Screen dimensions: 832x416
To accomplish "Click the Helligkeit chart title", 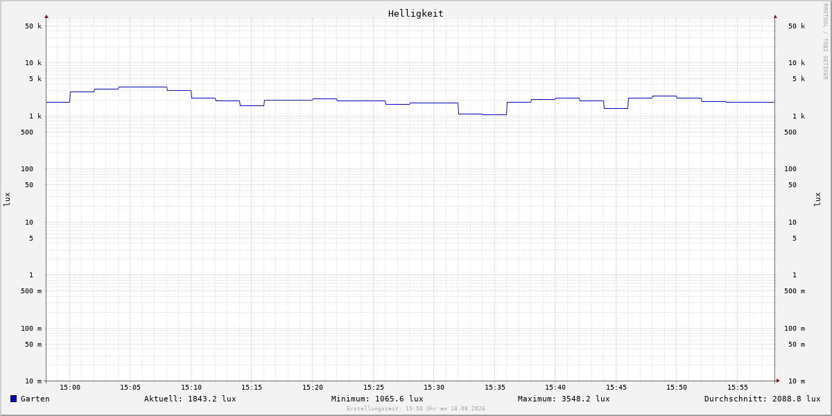I will (x=416, y=13).
